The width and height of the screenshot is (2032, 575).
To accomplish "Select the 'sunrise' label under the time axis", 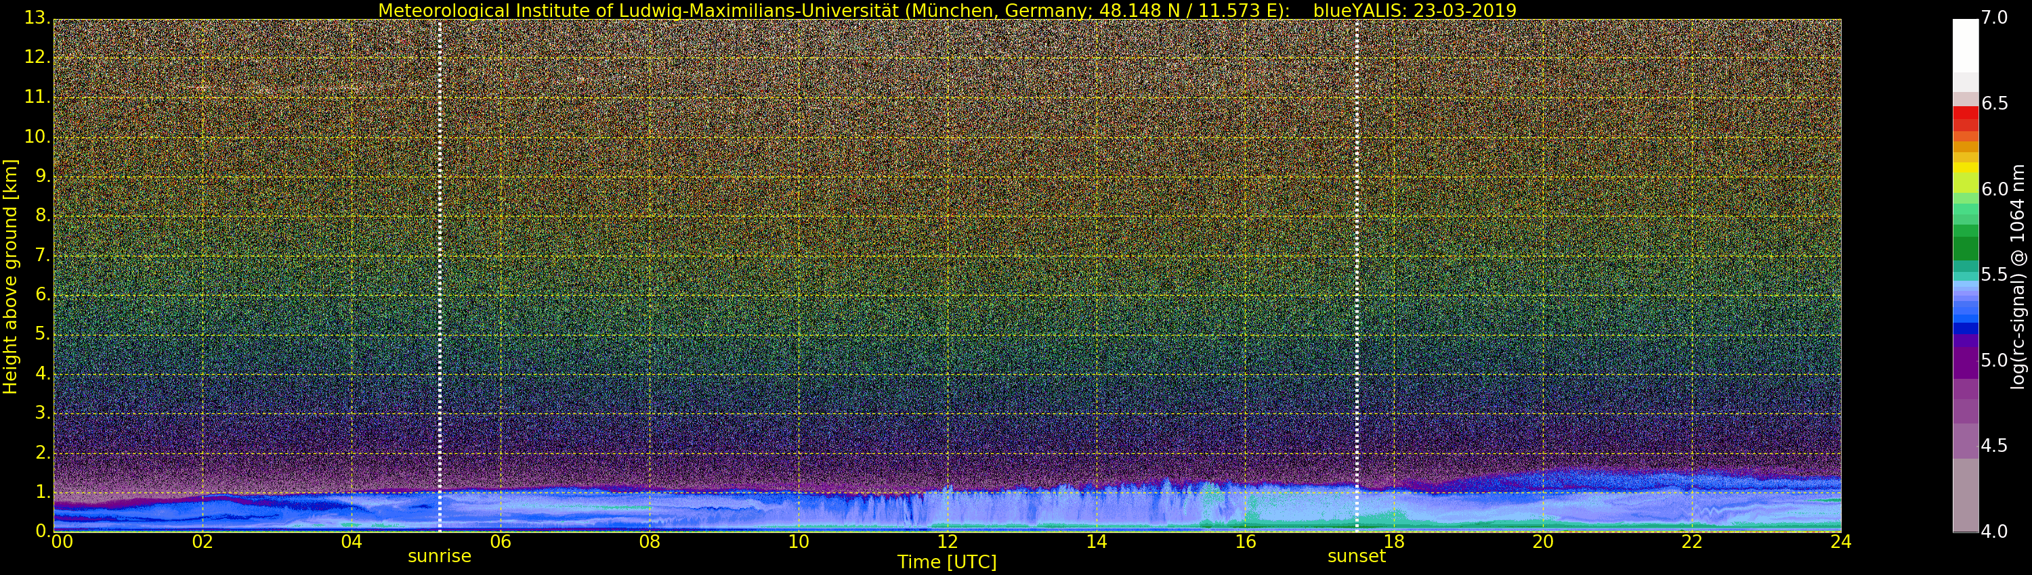I will [x=440, y=556].
